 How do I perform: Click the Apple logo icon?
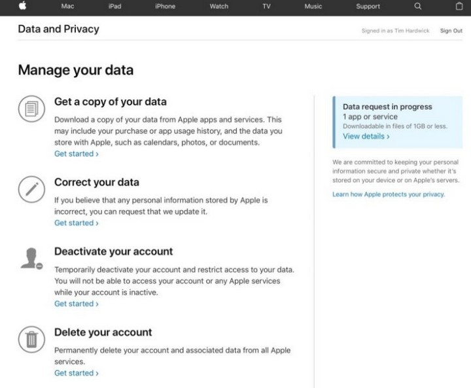pos(22,6)
